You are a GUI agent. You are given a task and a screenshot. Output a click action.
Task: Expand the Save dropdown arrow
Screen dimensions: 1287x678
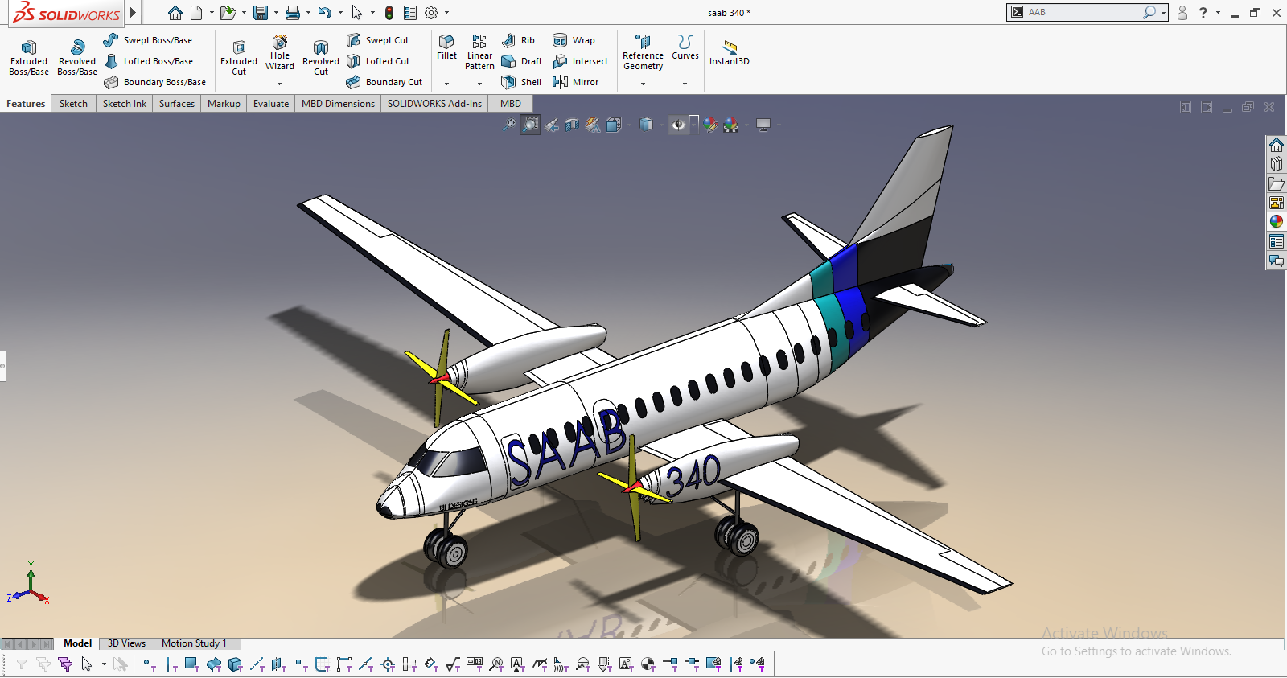click(276, 13)
